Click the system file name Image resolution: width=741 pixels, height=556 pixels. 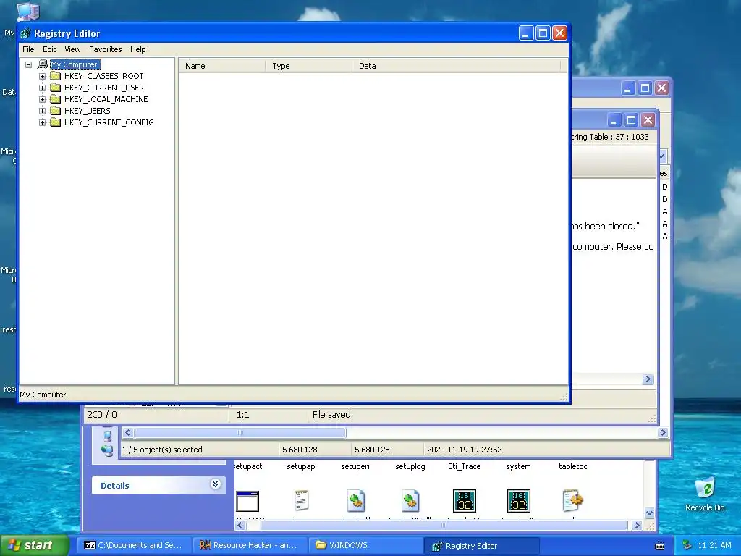[518, 466]
